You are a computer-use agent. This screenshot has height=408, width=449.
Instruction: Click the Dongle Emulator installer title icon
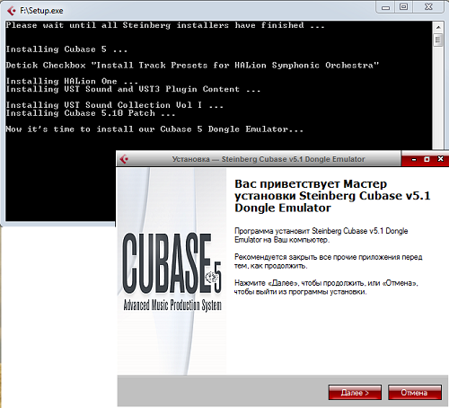pyautogui.click(x=124, y=159)
